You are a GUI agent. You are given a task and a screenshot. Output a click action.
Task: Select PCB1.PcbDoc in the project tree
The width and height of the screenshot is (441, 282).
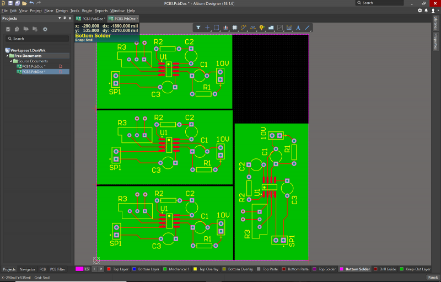click(x=34, y=66)
